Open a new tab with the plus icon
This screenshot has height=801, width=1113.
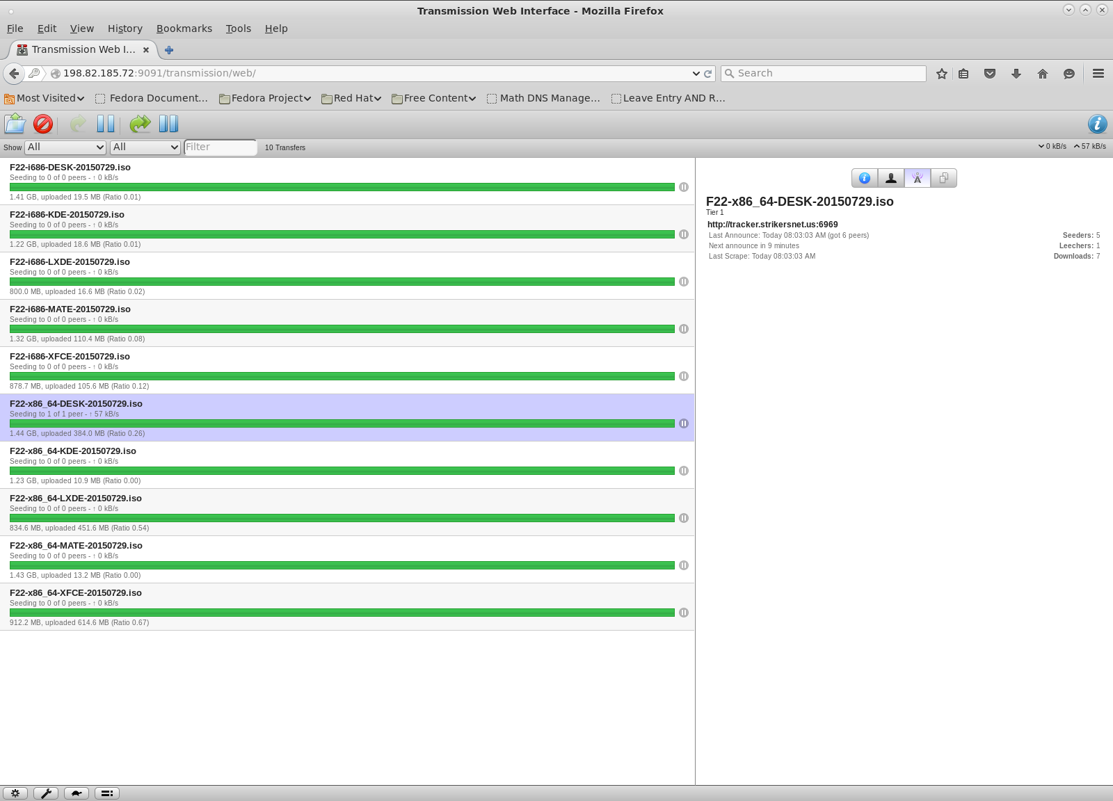tap(169, 50)
